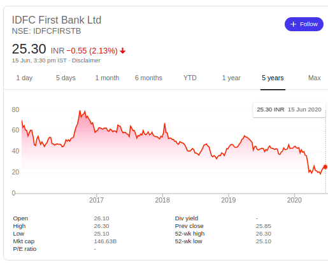Click the 25.30 INR chart tooltip

(289, 110)
